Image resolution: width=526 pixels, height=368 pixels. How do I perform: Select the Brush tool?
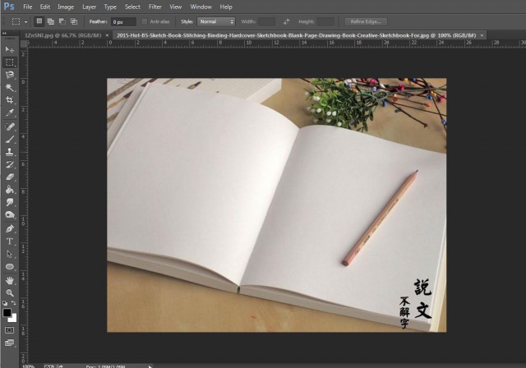click(x=9, y=139)
